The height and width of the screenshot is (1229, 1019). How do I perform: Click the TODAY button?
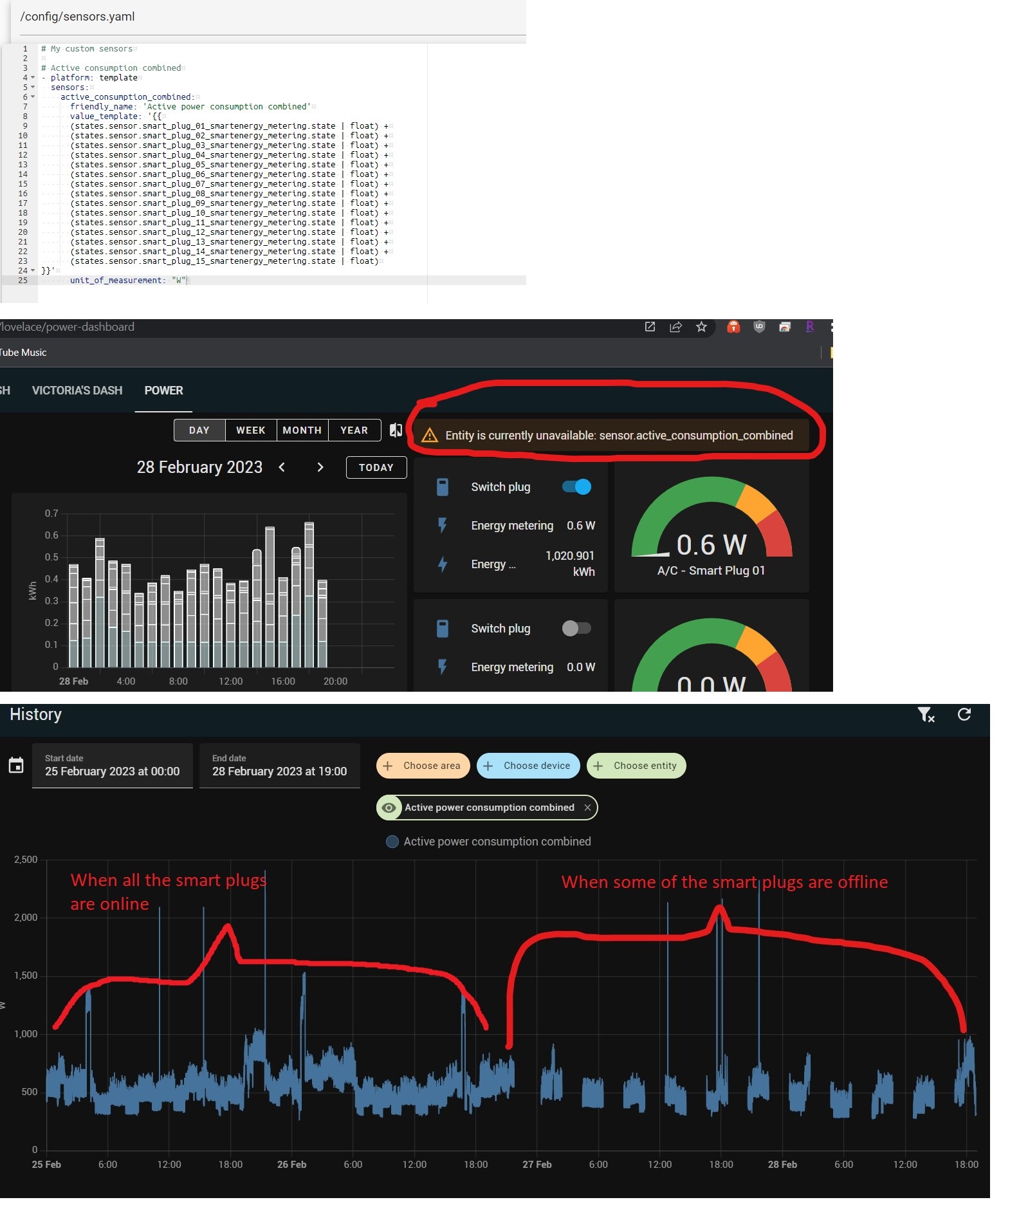[376, 468]
